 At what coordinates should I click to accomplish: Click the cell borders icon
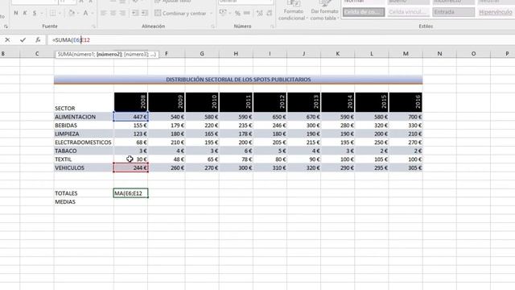click(x=52, y=13)
